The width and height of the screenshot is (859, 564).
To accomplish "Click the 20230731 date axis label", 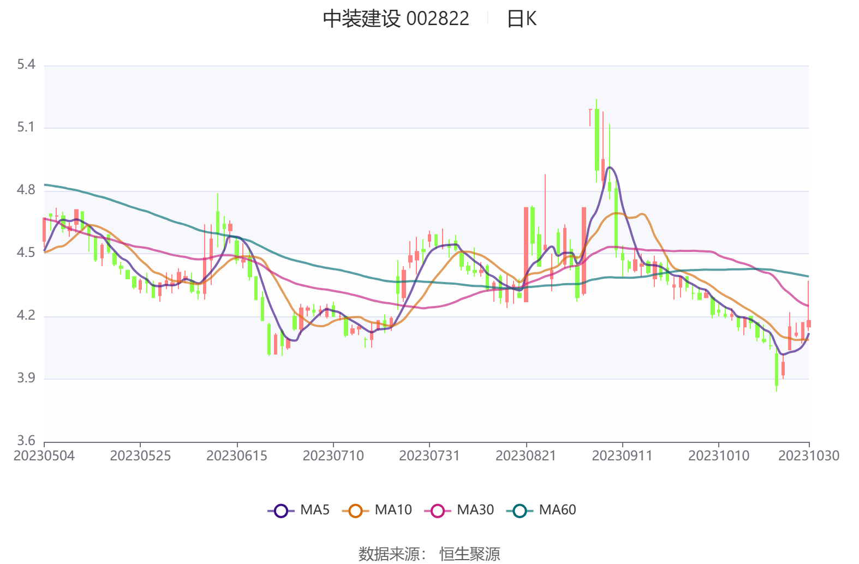I will click(x=429, y=455).
